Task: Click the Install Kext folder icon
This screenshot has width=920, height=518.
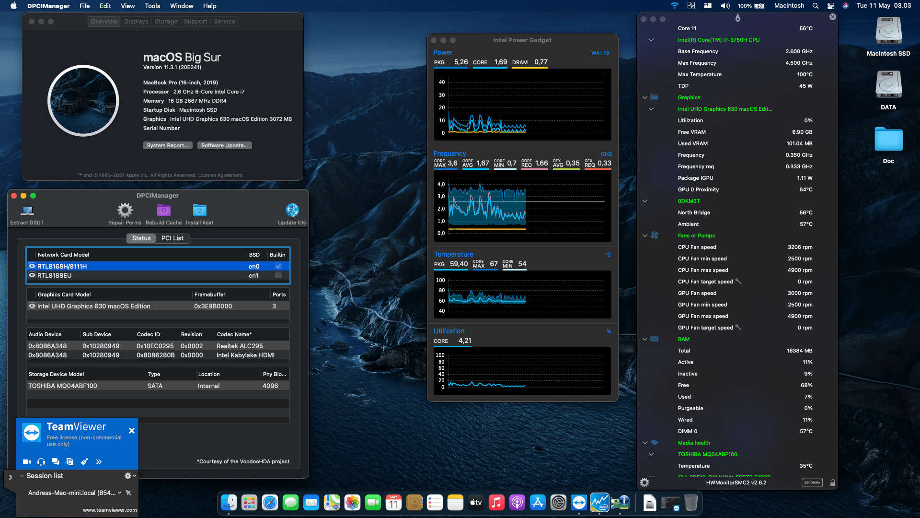Action: pos(199,210)
